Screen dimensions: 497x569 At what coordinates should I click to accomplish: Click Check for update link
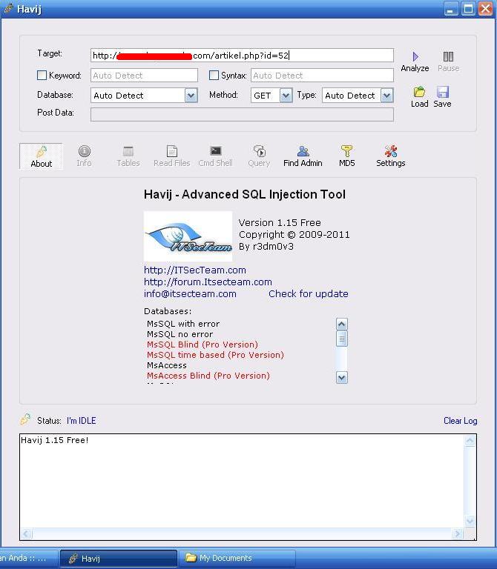pos(309,293)
